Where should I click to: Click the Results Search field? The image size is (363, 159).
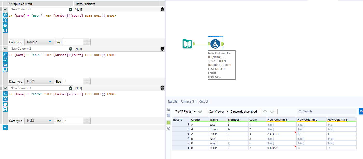(327, 112)
